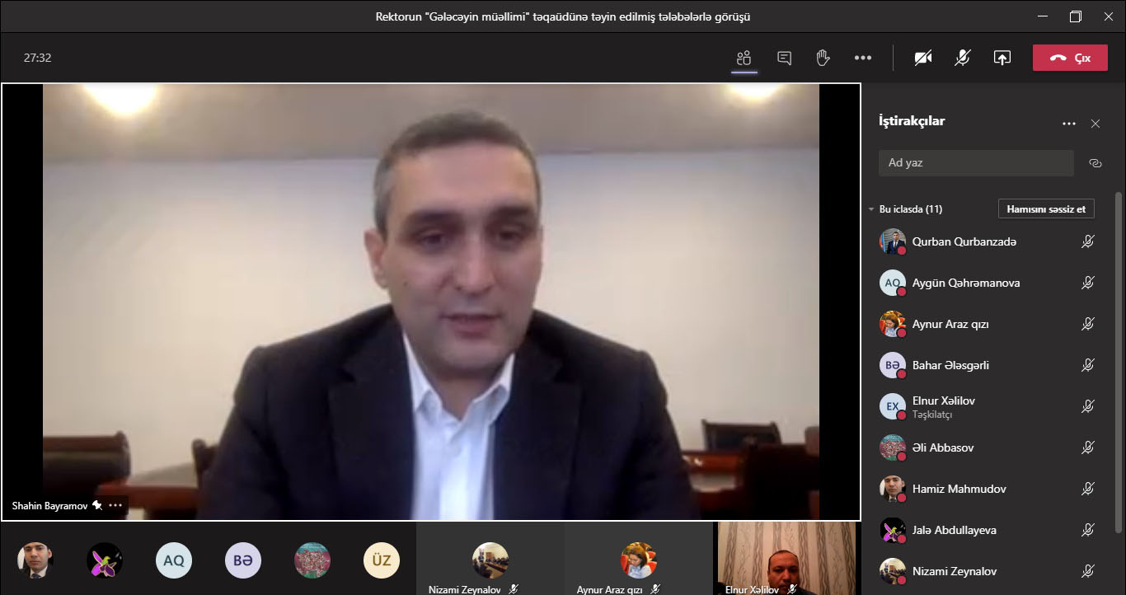Viewport: 1126px width, 595px height.
Task: Click hummingbird avatar in bottom strip
Action: (105, 560)
